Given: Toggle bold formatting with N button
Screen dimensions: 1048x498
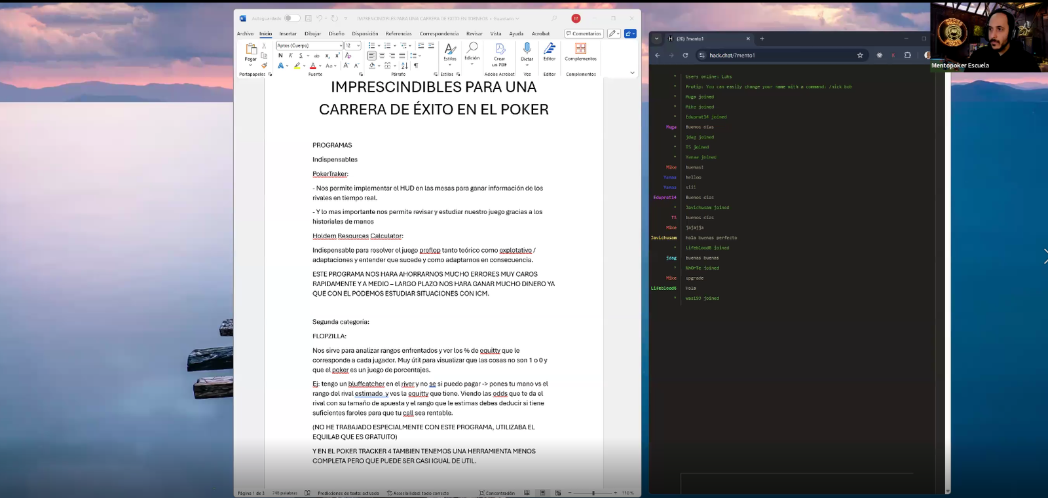Looking at the screenshot, I should [280, 56].
